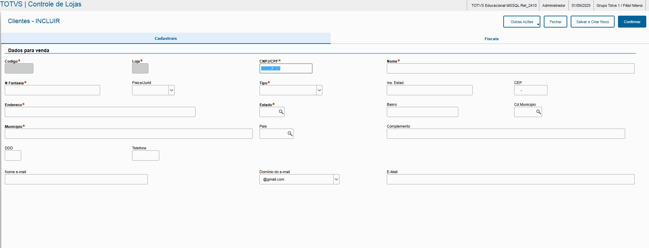Open the Tipo dropdown list

319,90
